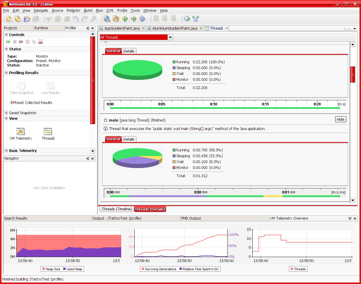Open Details tab in upper thread panel
This screenshot has height=284, width=361.
[129, 51]
